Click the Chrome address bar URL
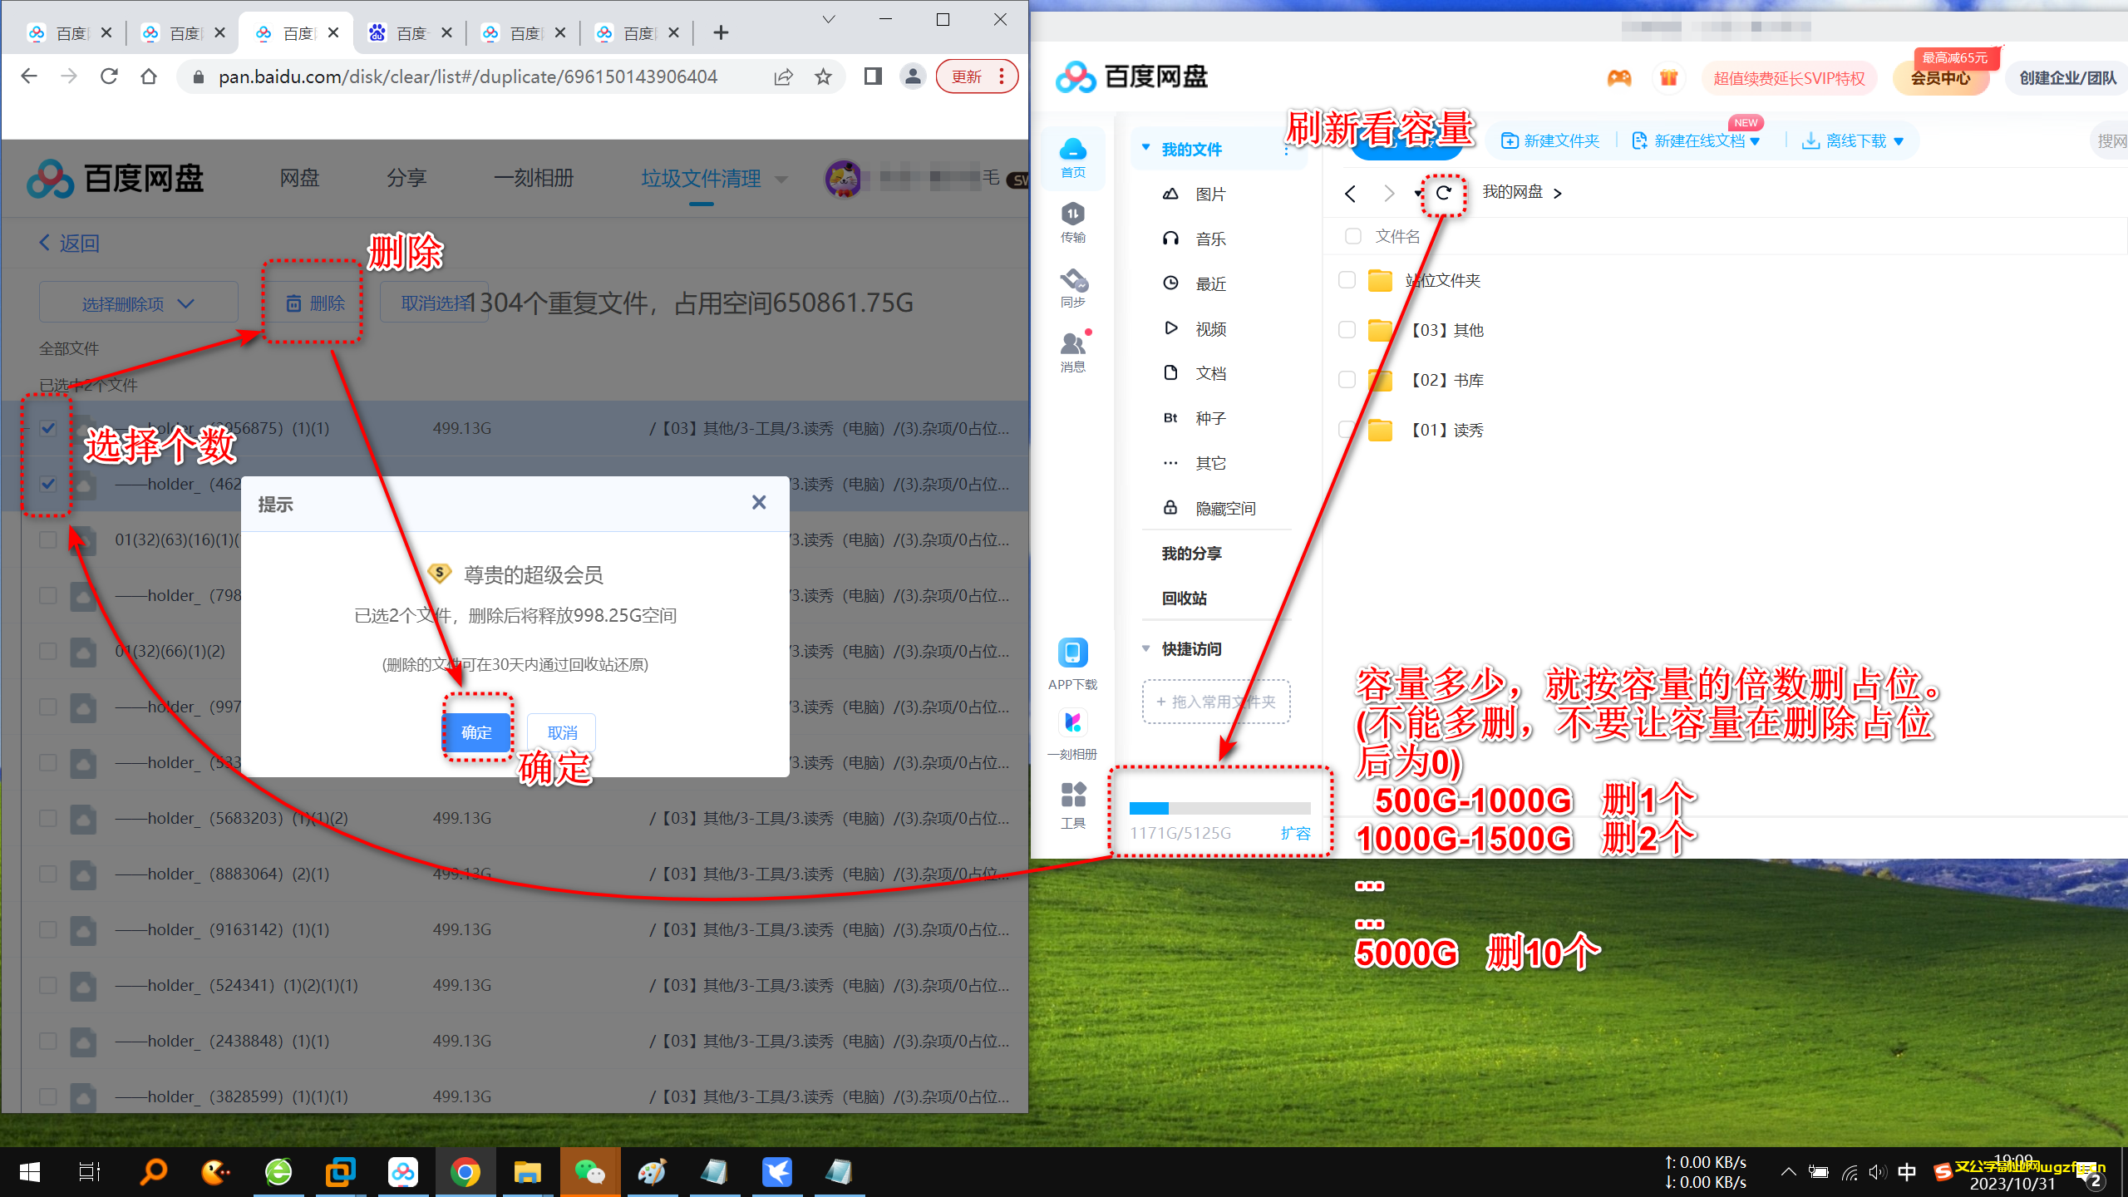 point(468,76)
